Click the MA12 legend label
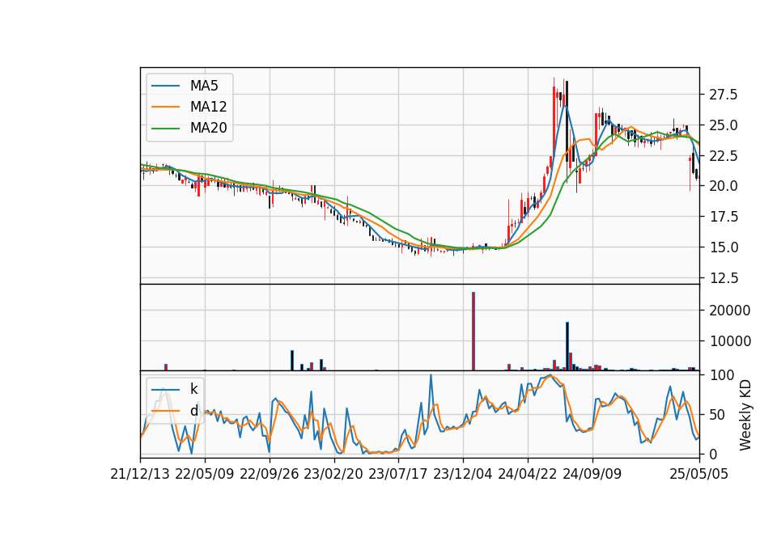777x558 pixels. click(208, 107)
